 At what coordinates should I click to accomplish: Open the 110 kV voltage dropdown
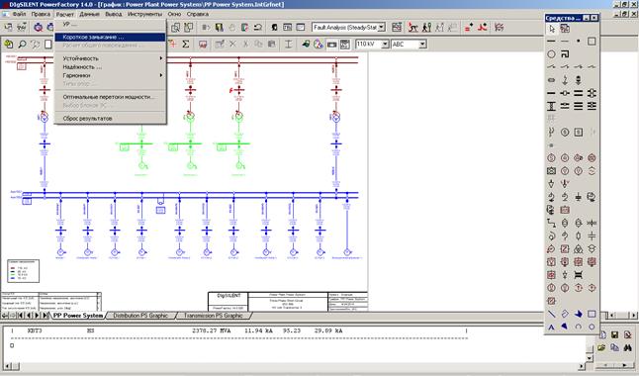click(385, 45)
